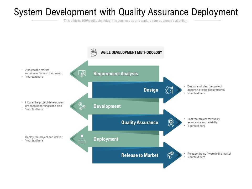
Task: Click the subtitle 'This slide is 100% editable'
Action: pos(126,21)
